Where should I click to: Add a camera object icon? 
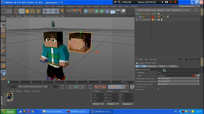tap(118, 11)
